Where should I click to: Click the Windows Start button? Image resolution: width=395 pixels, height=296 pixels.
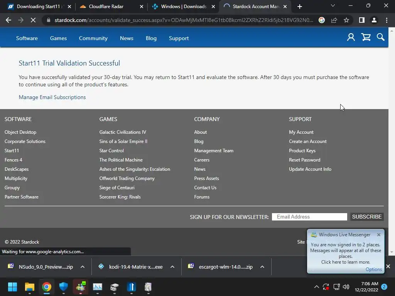tap(12, 287)
